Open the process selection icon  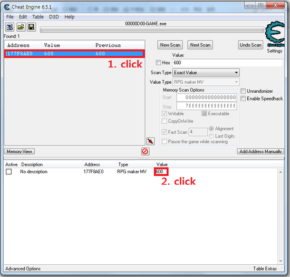pyautogui.click(x=9, y=27)
